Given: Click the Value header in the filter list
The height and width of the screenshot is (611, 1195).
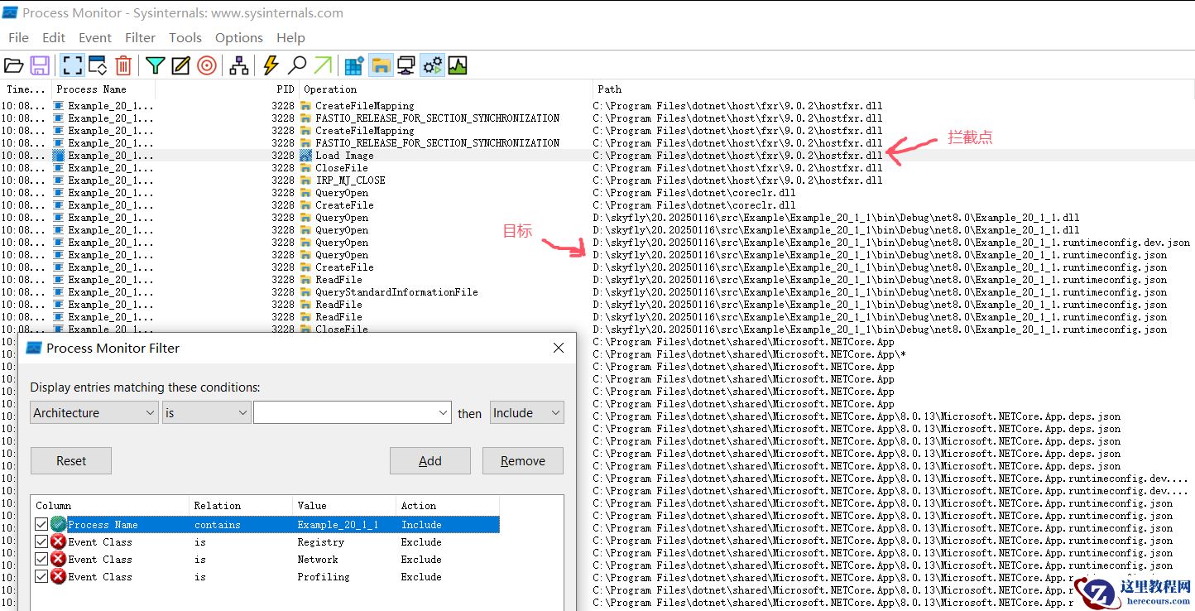Looking at the screenshot, I should pos(344,505).
